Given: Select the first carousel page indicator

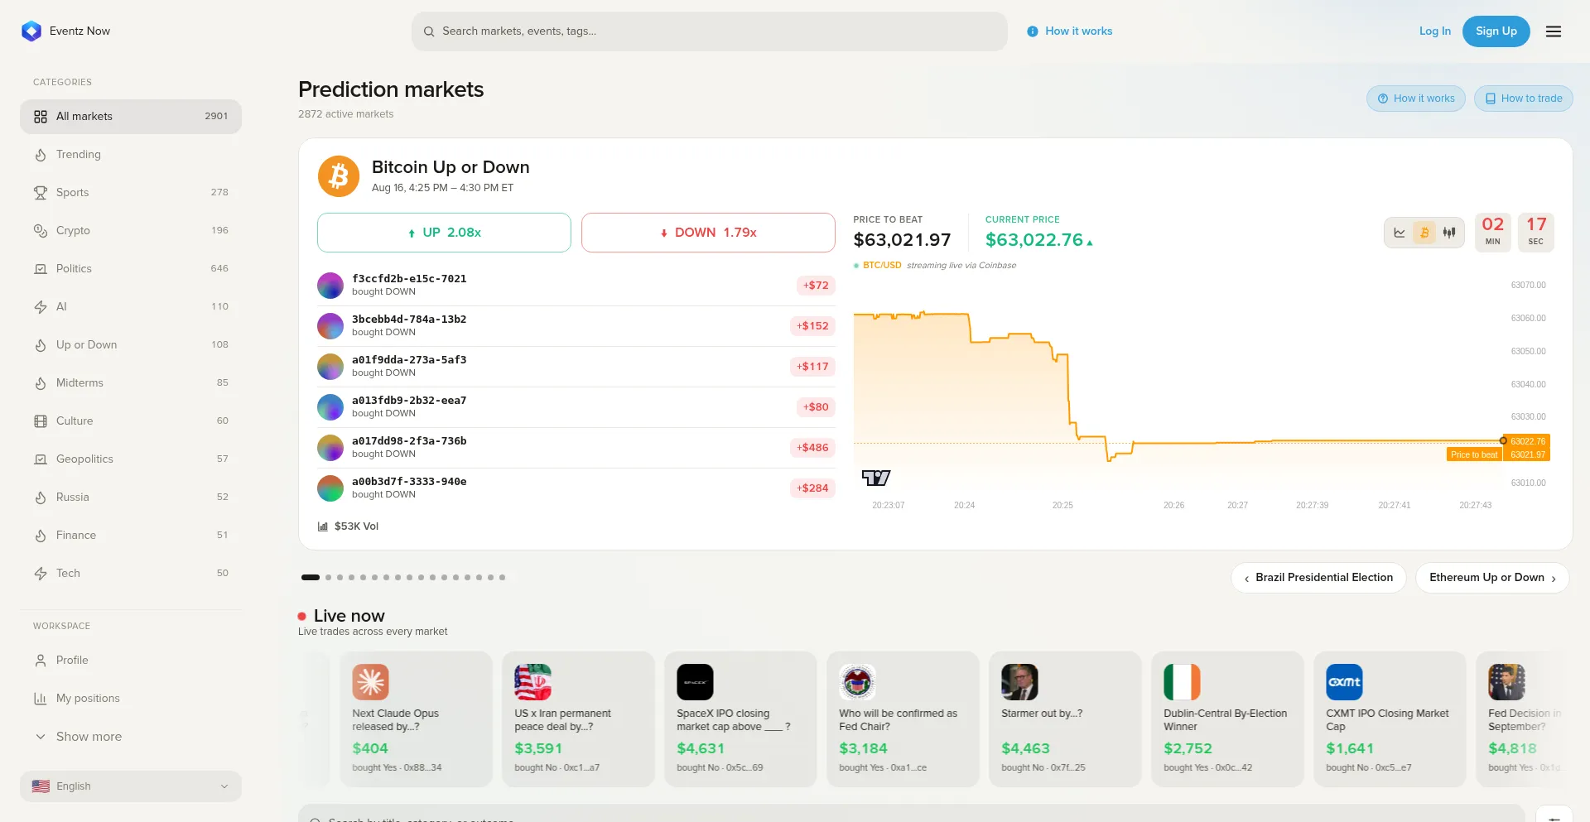Looking at the screenshot, I should pos(311,578).
